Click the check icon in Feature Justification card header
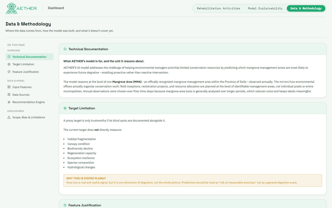Screen dimensions: 332x208 (x=65, y=205)
